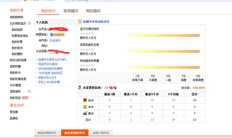Open the 我的评价 tab

pos(48,11)
